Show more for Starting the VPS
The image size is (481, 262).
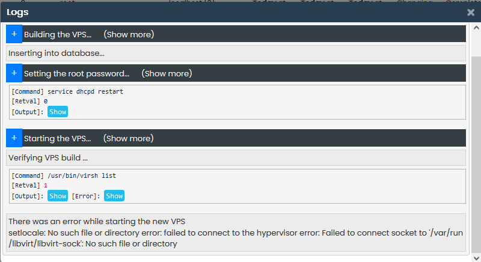(129, 138)
